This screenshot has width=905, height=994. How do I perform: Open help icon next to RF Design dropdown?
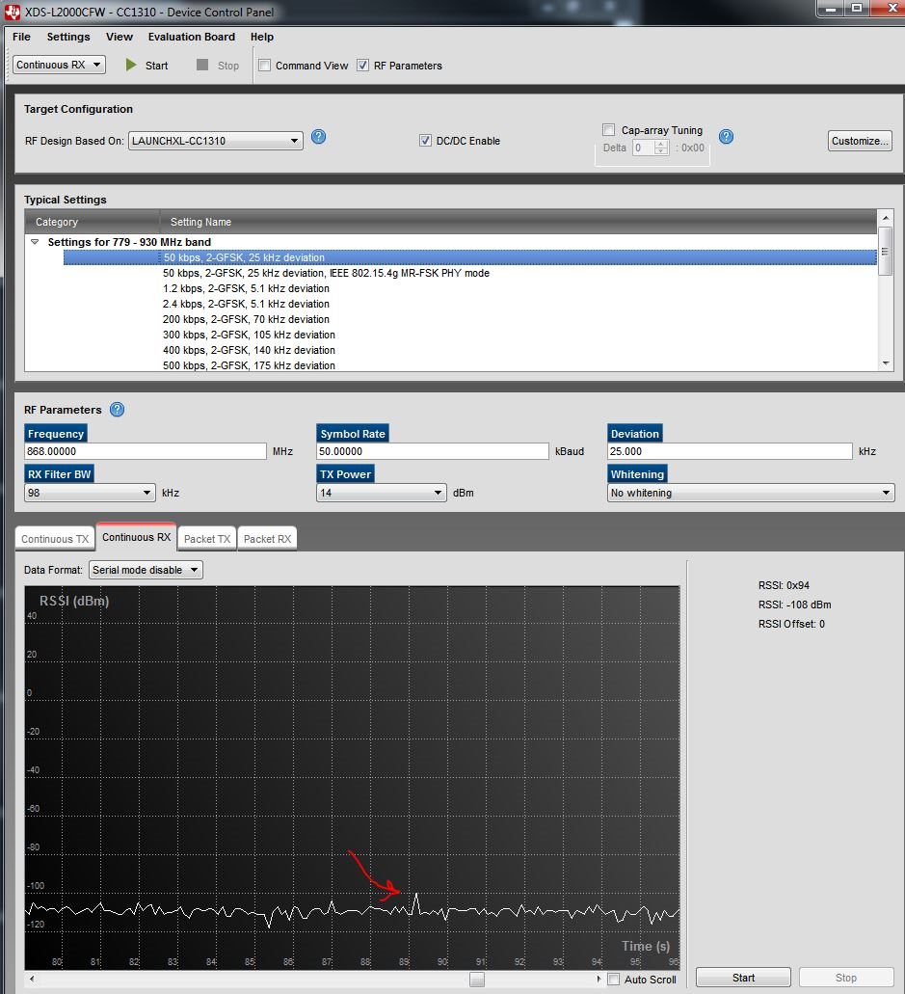point(319,136)
